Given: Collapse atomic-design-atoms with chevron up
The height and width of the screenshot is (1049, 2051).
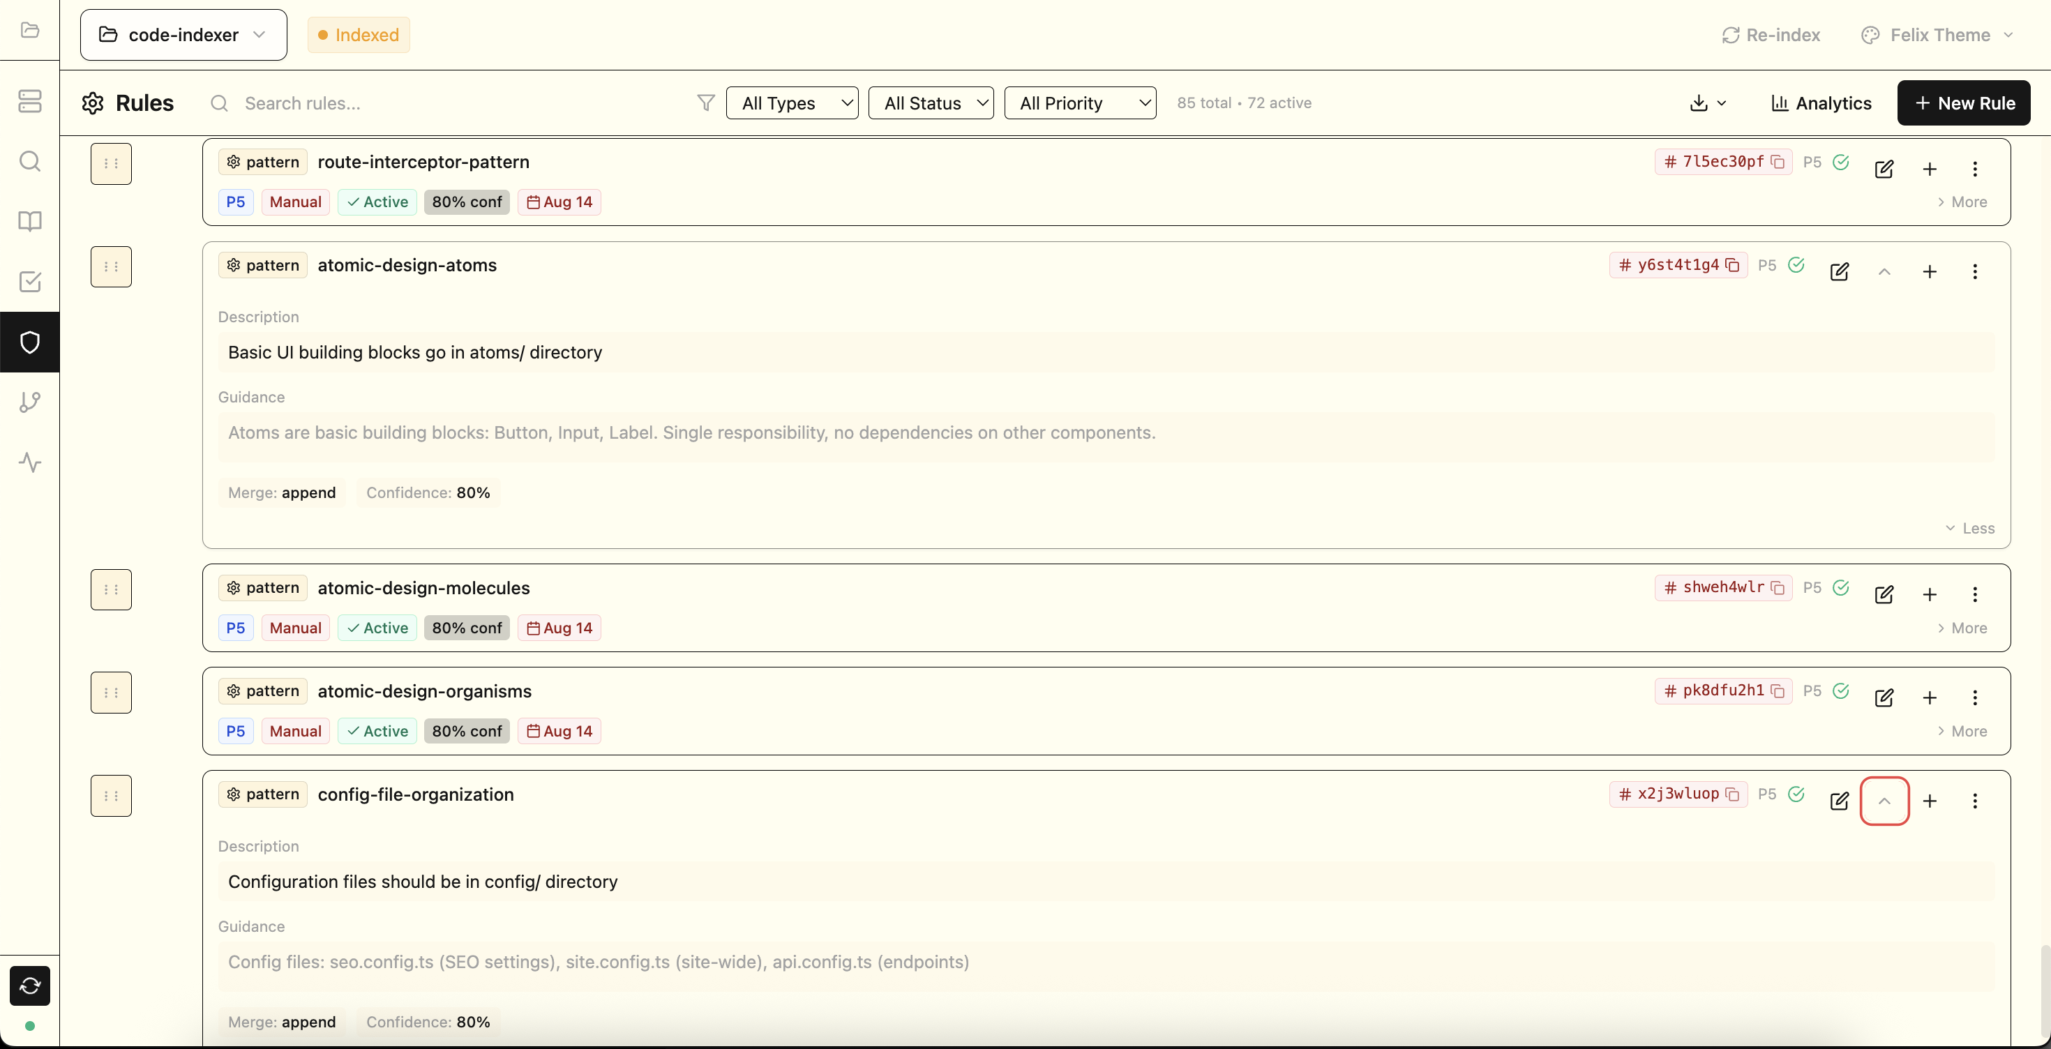Looking at the screenshot, I should point(1884,272).
